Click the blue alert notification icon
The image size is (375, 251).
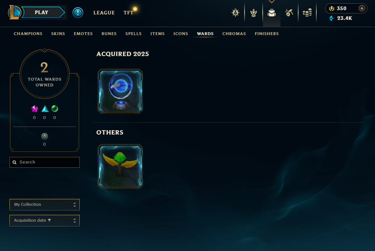78,13
